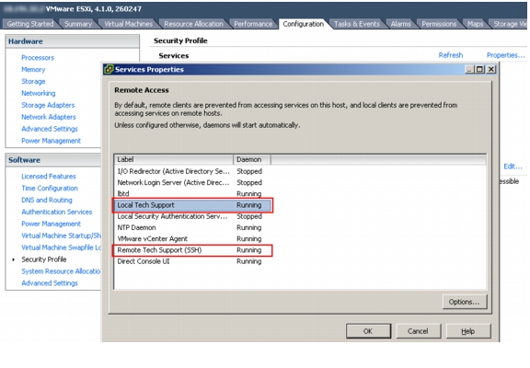
Task: Cancel the Services Properties dialog
Action: (x=418, y=331)
